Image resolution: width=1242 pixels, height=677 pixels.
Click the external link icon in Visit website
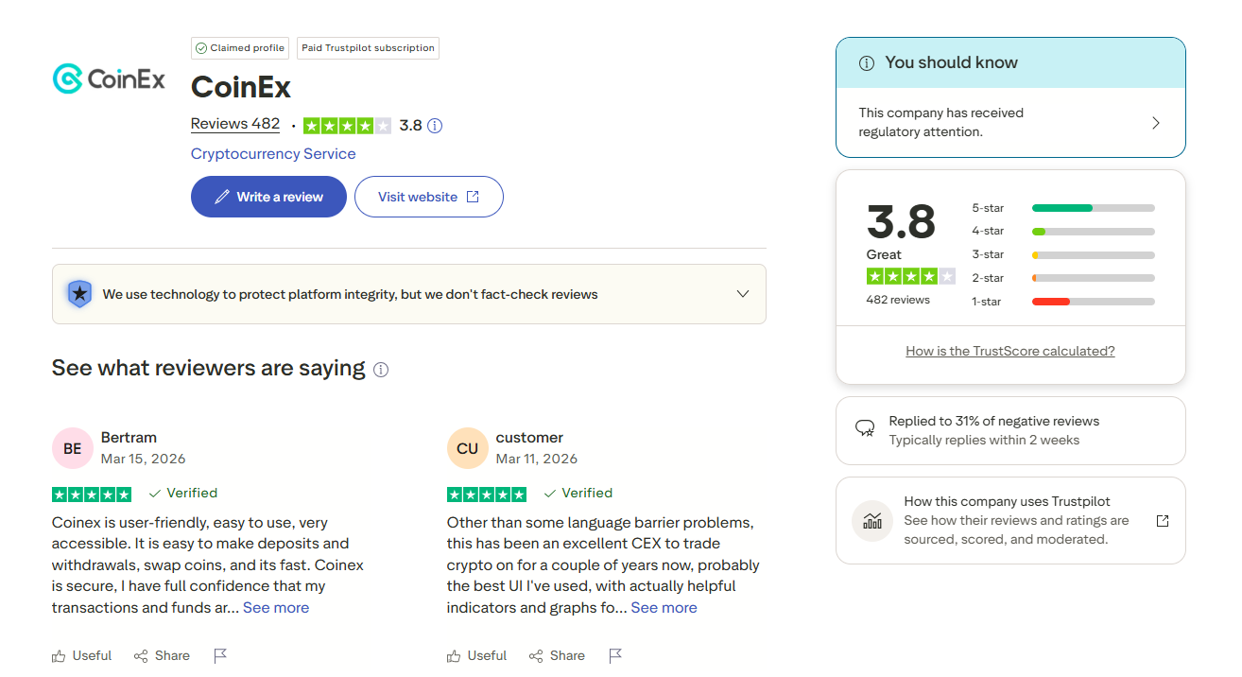473,197
